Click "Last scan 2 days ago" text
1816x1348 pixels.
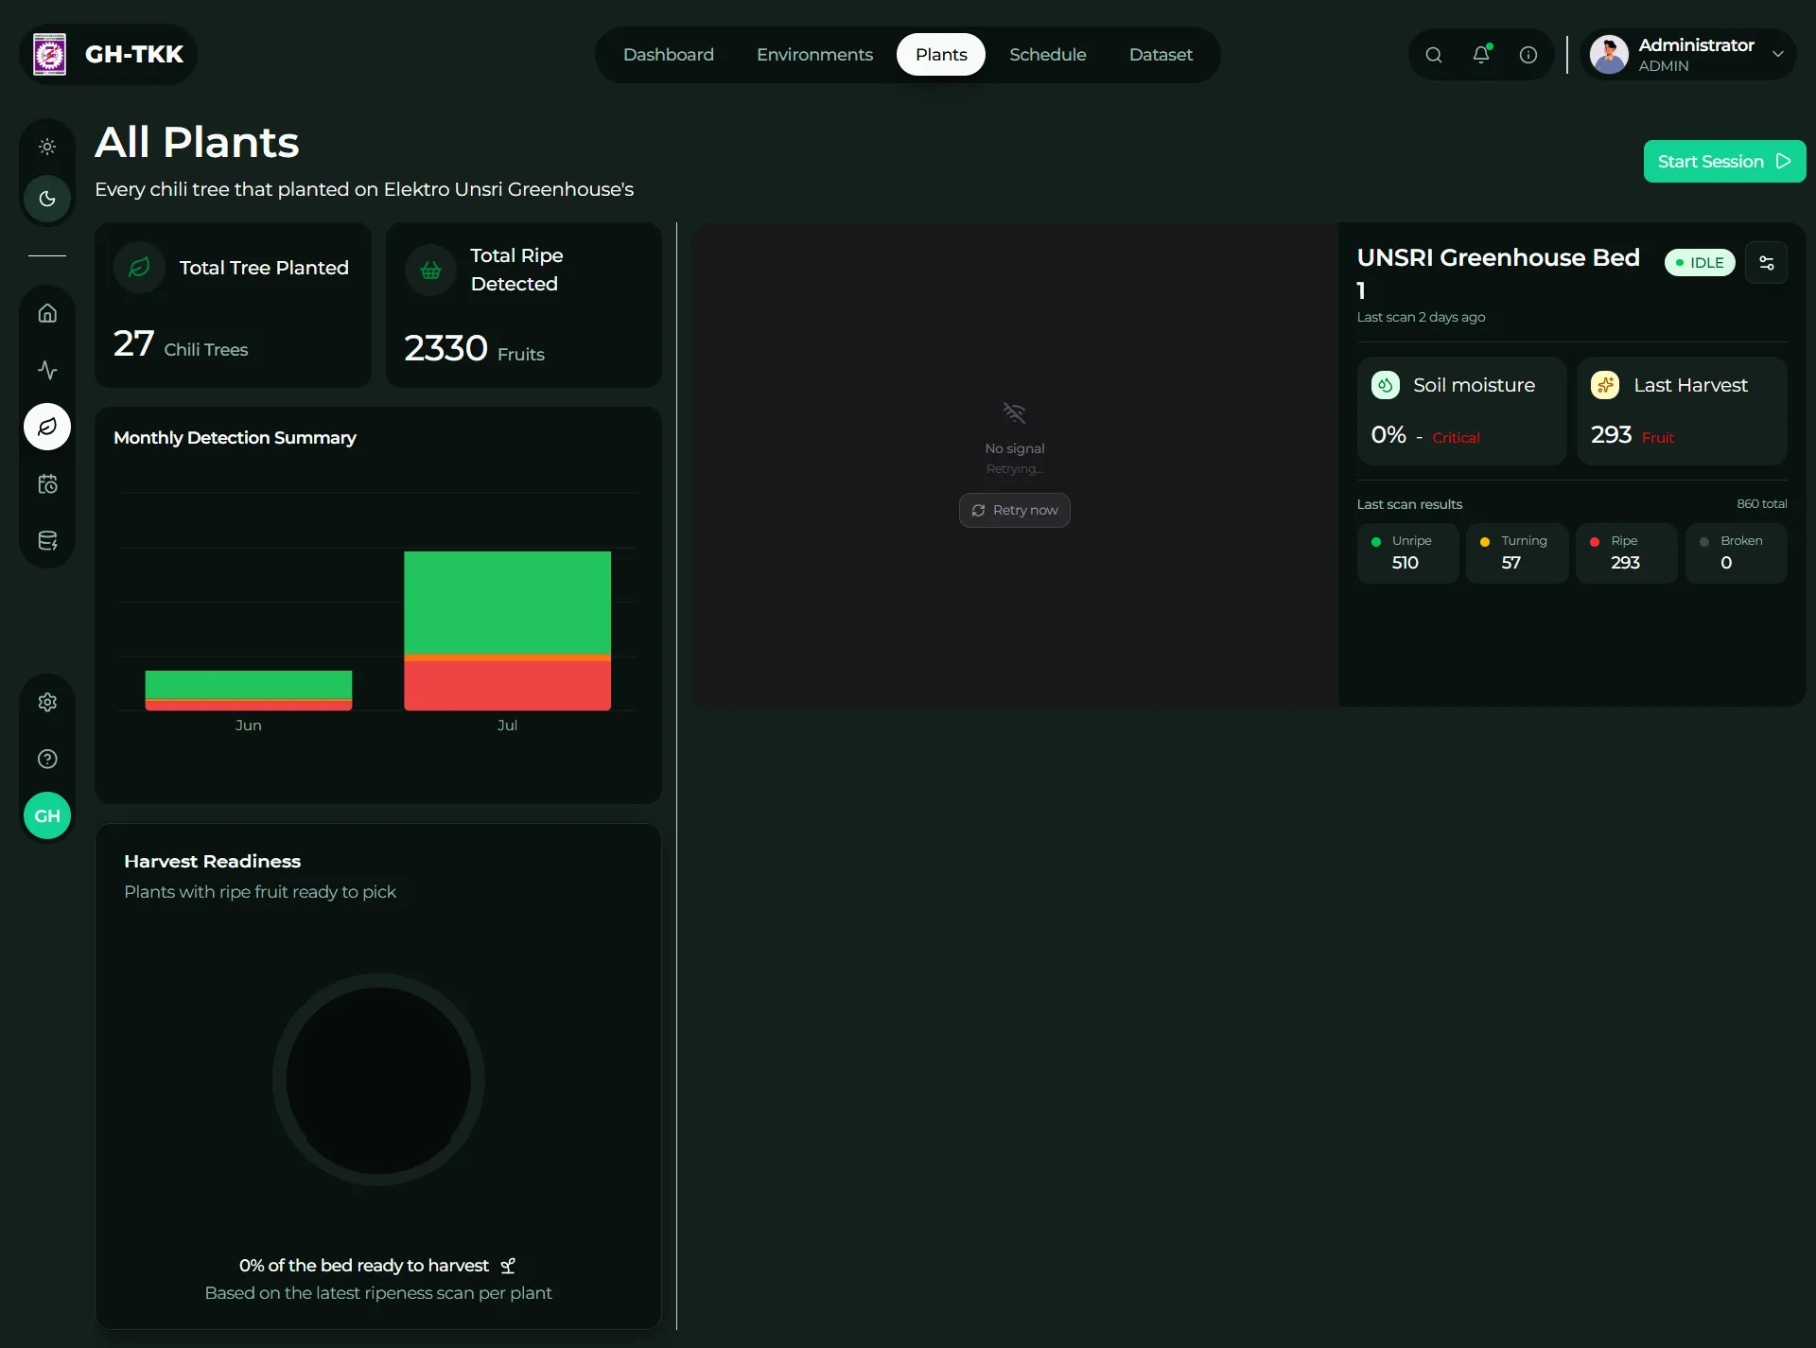pos(1421,317)
